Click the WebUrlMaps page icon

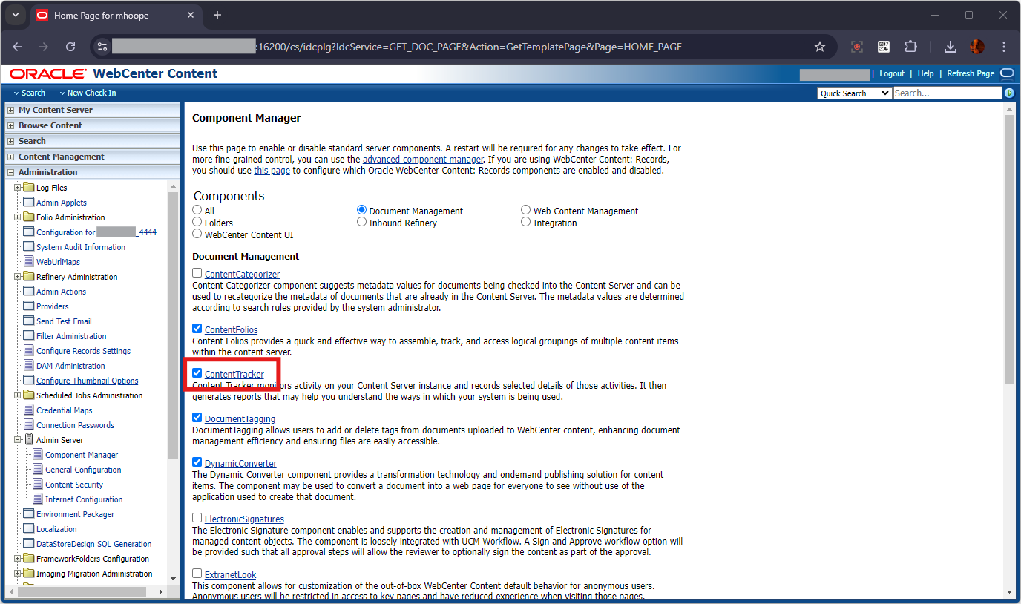tap(29, 262)
